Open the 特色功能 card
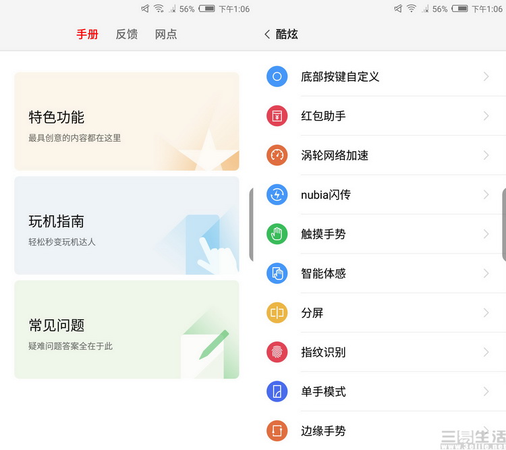 (x=127, y=121)
